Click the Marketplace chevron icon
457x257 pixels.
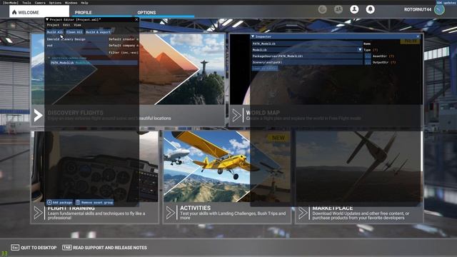click(303, 213)
